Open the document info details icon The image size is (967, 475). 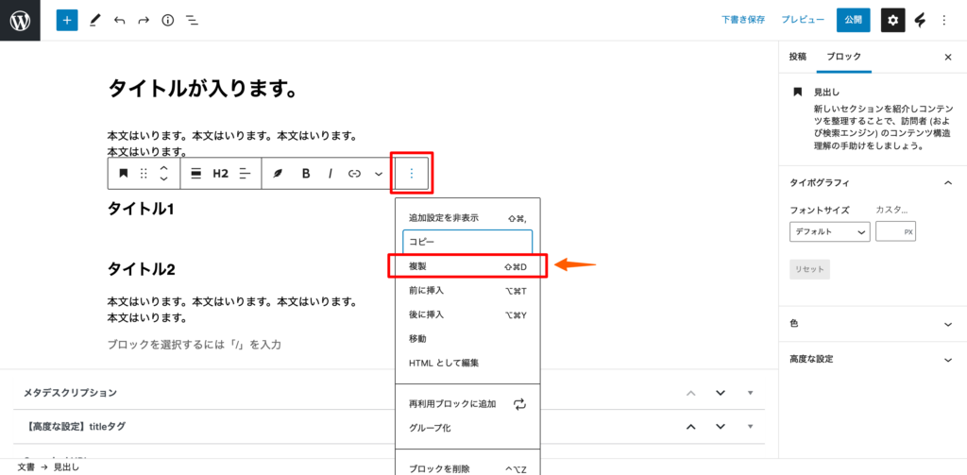[x=167, y=20]
